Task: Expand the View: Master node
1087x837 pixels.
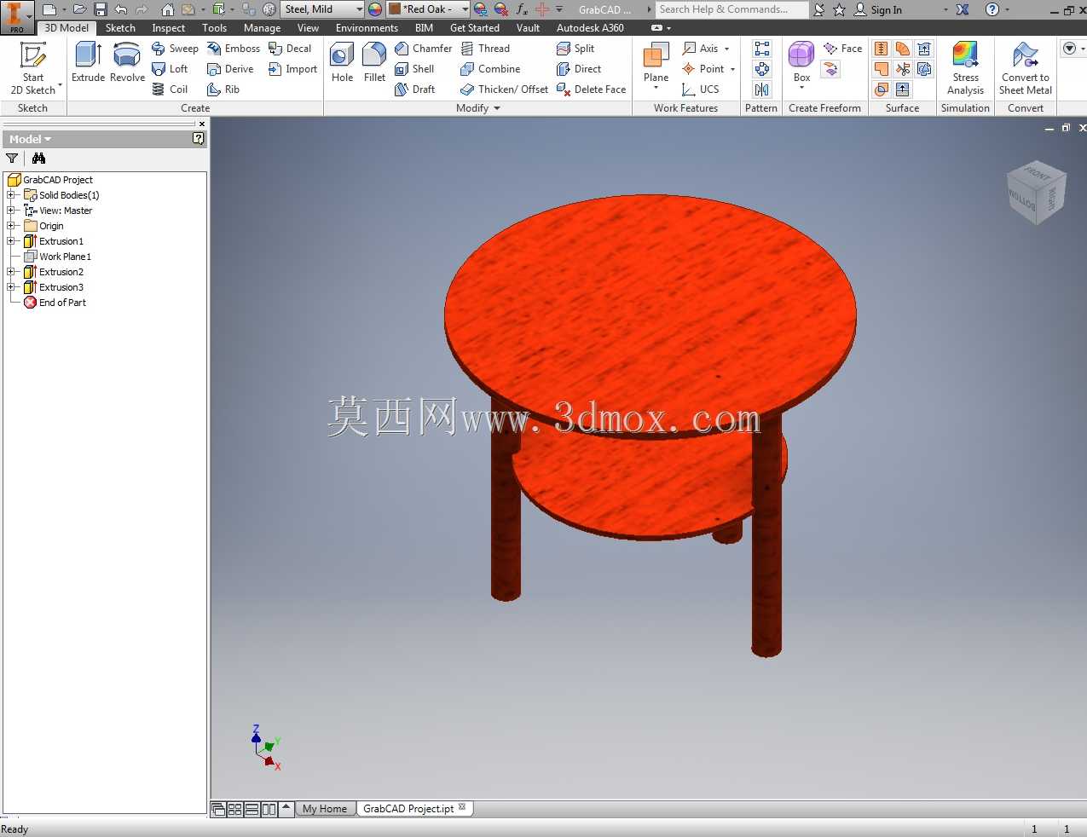Action: point(11,211)
